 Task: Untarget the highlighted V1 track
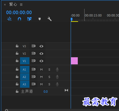[x=25, y=61]
